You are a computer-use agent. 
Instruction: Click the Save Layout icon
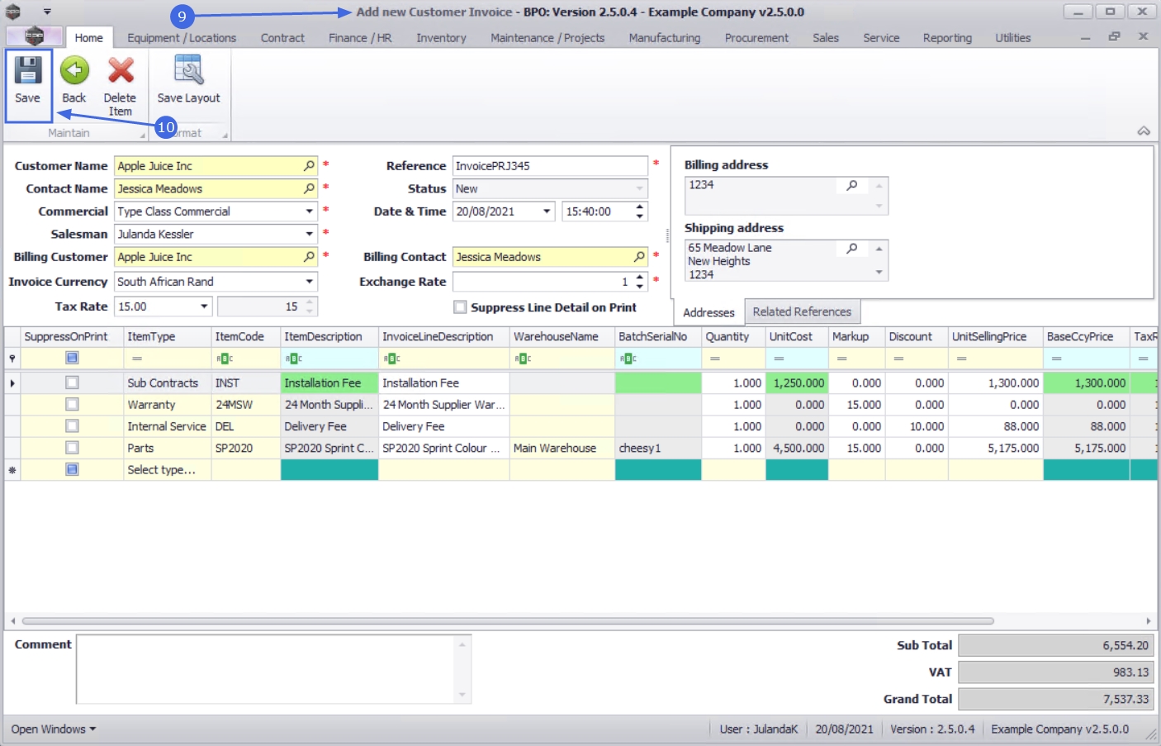[188, 72]
